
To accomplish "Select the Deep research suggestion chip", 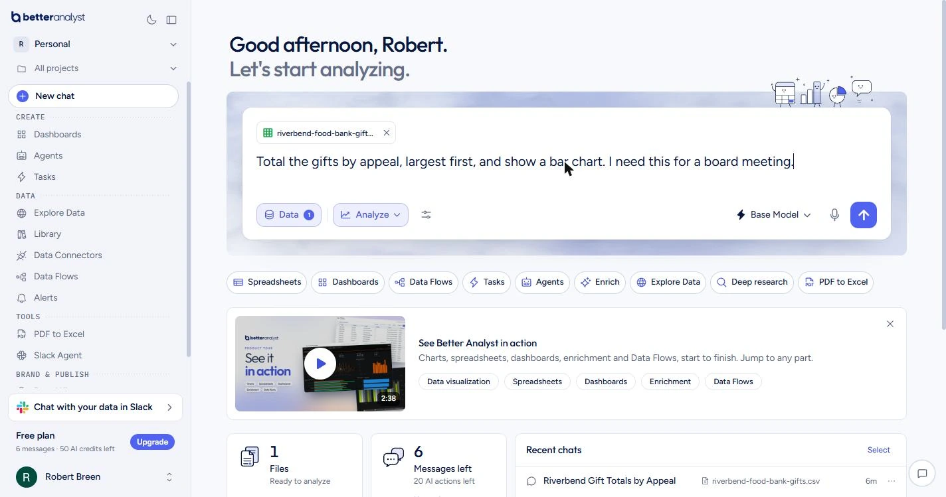I will (752, 283).
